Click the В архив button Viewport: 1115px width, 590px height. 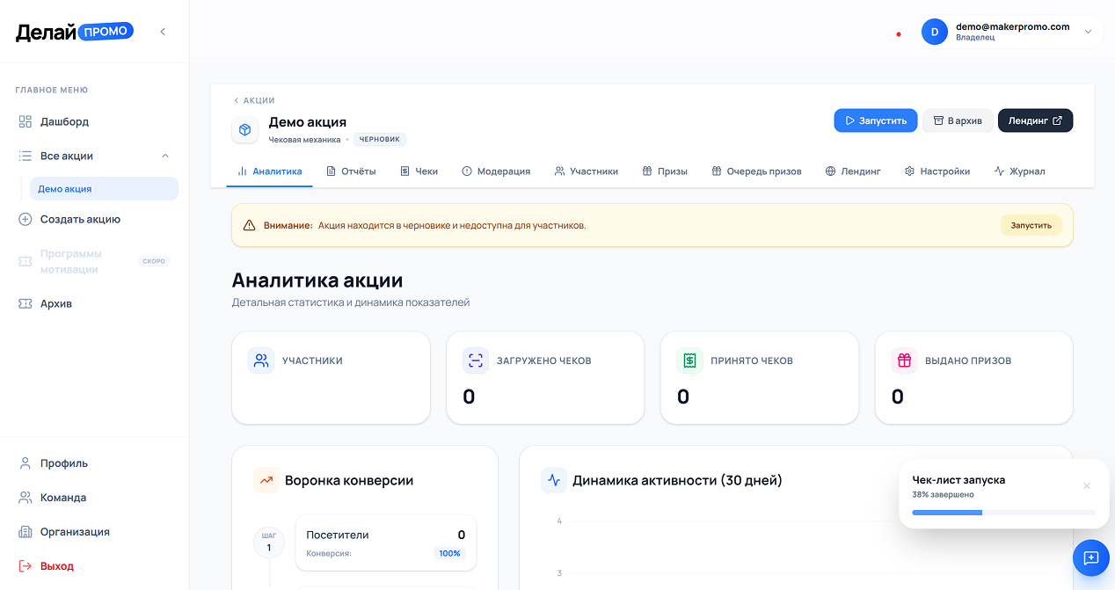coord(958,120)
